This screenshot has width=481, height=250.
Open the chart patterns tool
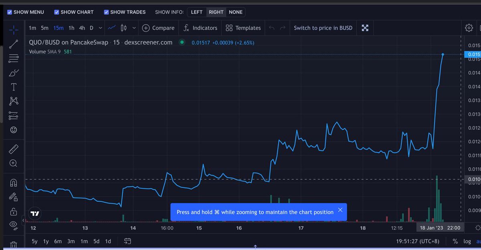[x=14, y=101]
